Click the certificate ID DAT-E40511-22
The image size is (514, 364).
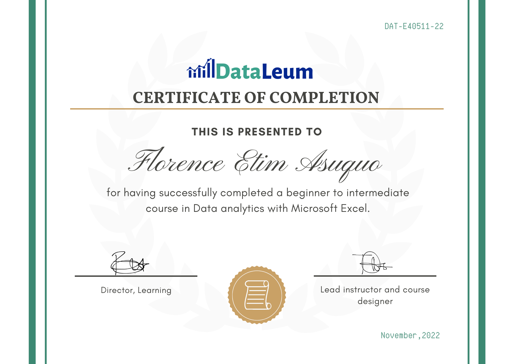tap(414, 26)
